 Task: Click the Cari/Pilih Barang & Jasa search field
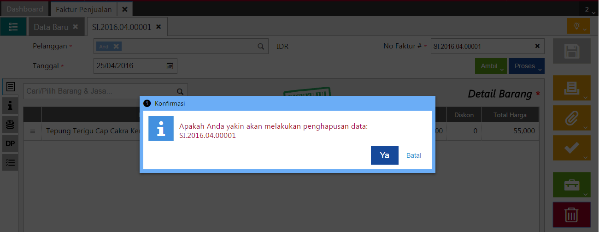point(99,91)
